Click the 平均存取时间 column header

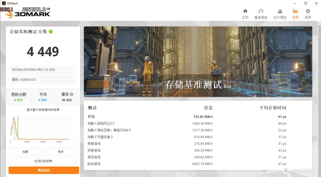273,108
